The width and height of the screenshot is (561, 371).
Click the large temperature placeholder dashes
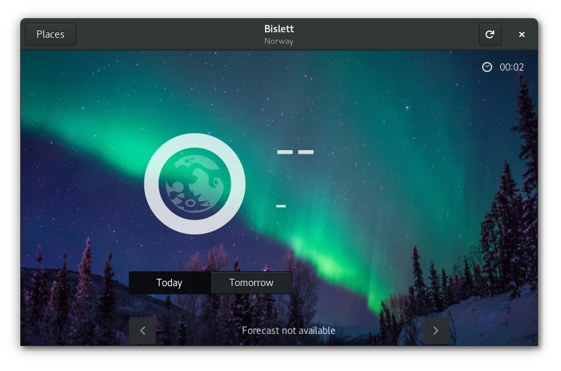coord(295,152)
